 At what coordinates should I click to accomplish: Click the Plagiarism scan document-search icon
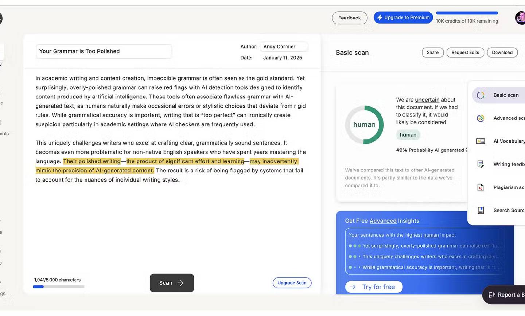481,187
